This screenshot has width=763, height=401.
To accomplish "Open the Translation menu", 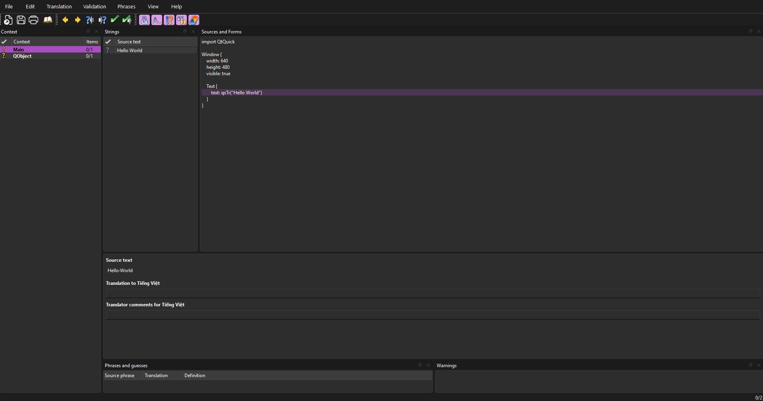I will (x=59, y=6).
